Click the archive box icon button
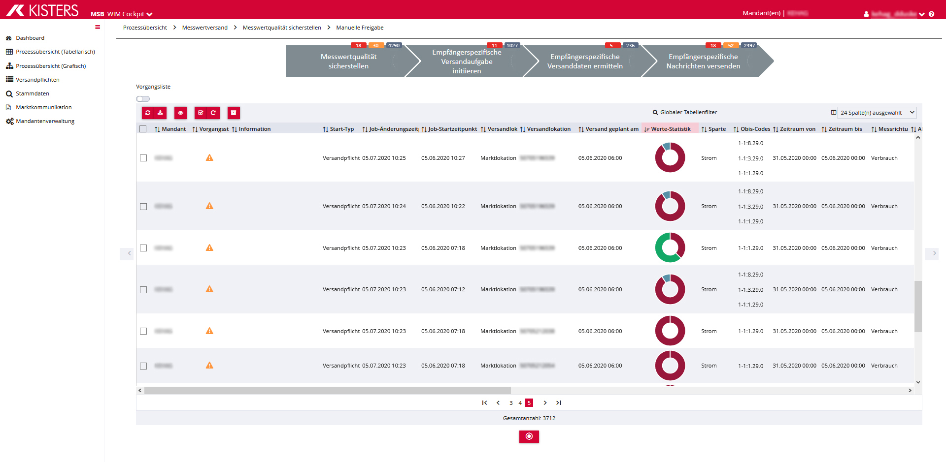Viewport: 946px width, 462px height. [234, 113]
